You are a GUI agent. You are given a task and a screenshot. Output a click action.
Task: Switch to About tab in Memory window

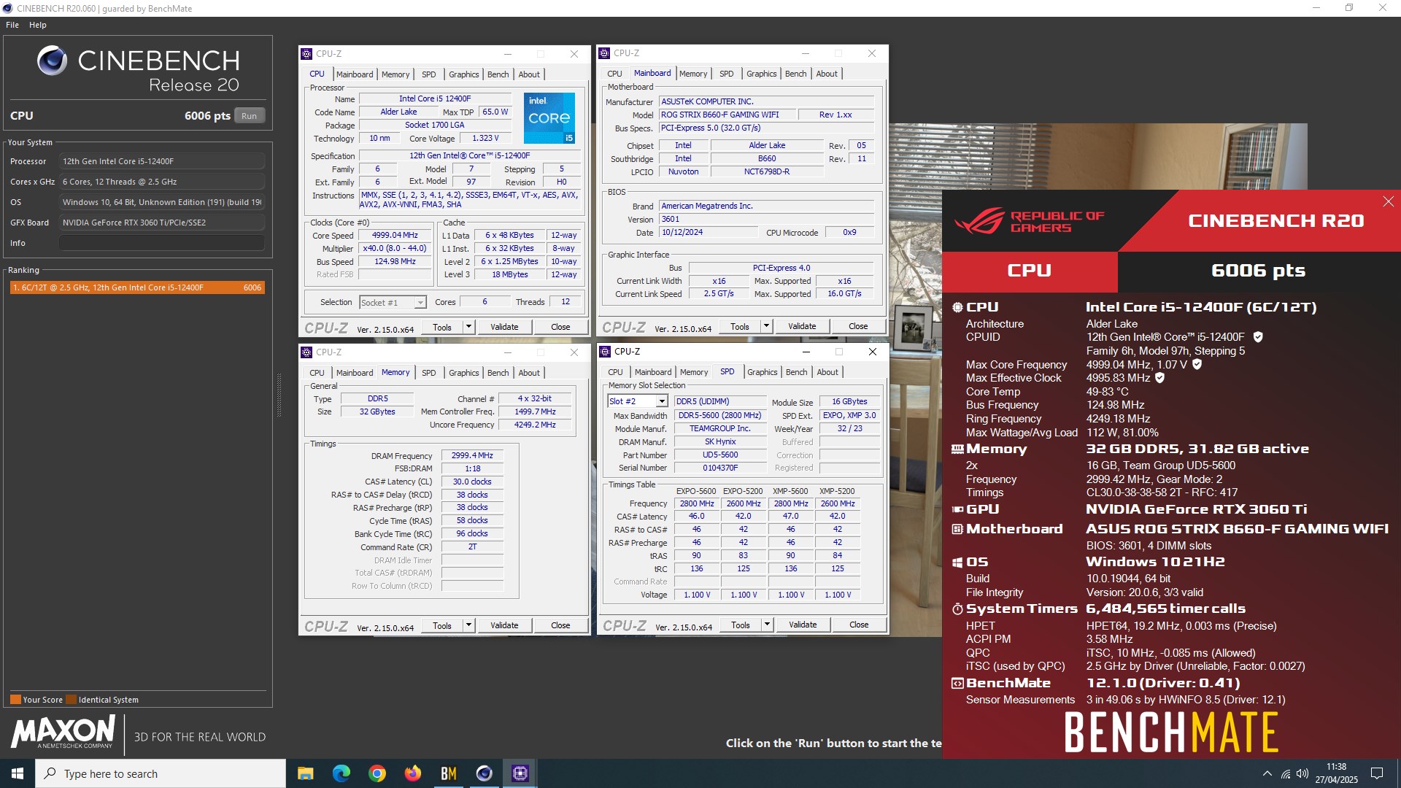coord(529,373)
